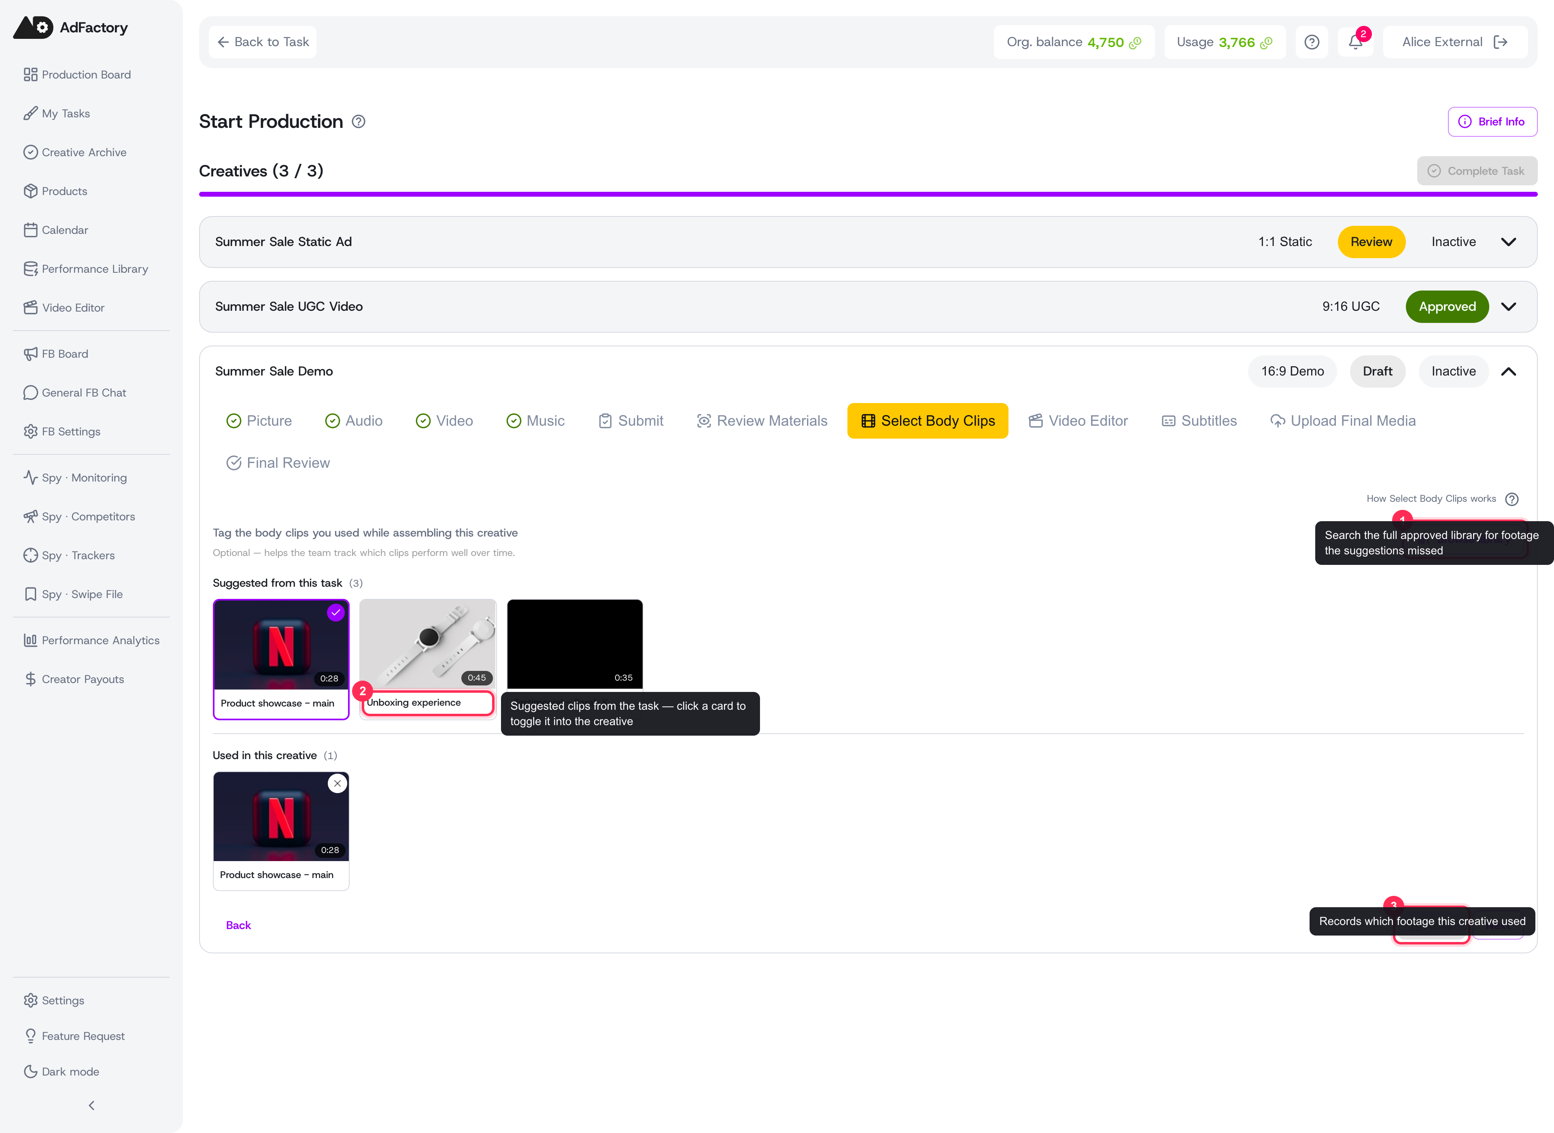
Task: Deselect the checkmark on suggested Product showcase clip
Action: point(335,613)
